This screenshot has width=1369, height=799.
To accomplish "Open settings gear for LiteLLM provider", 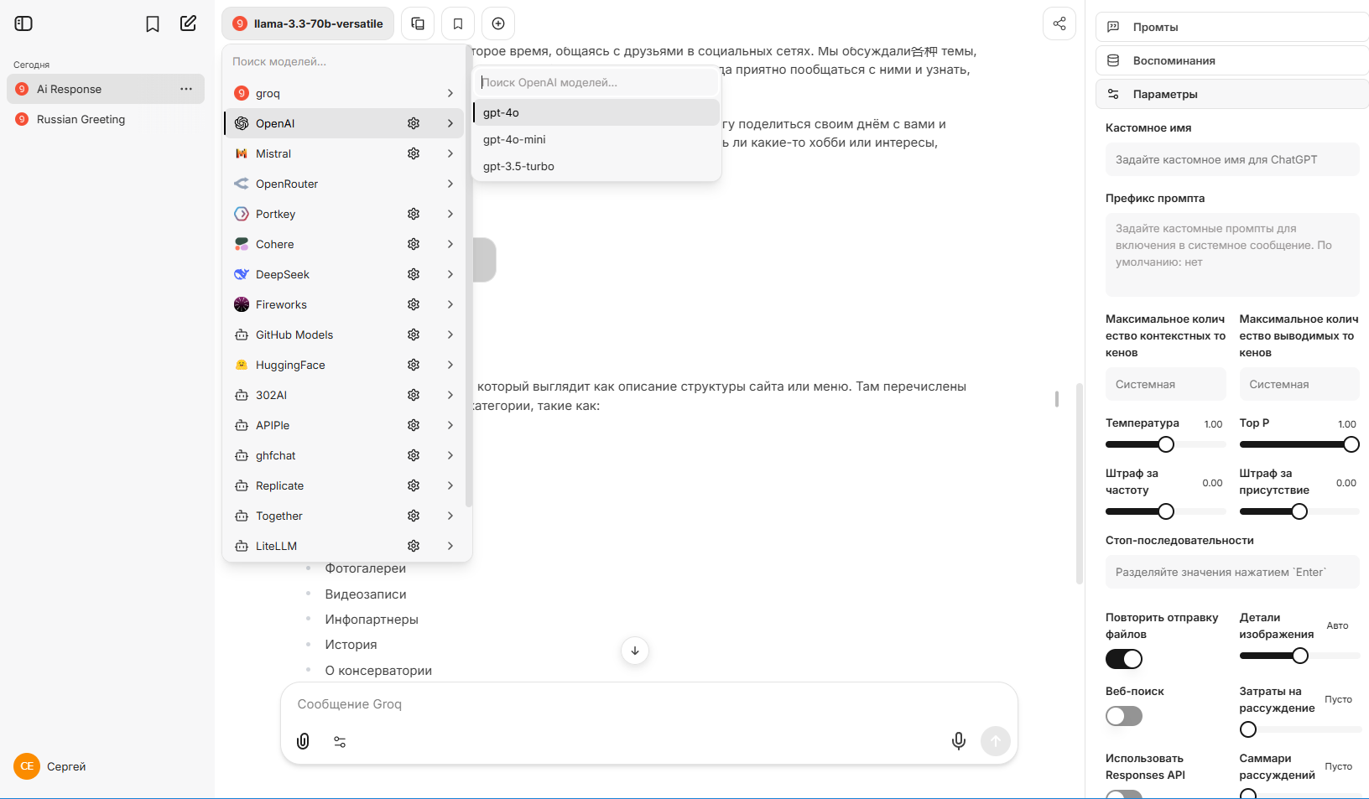I will click(414, 546).
